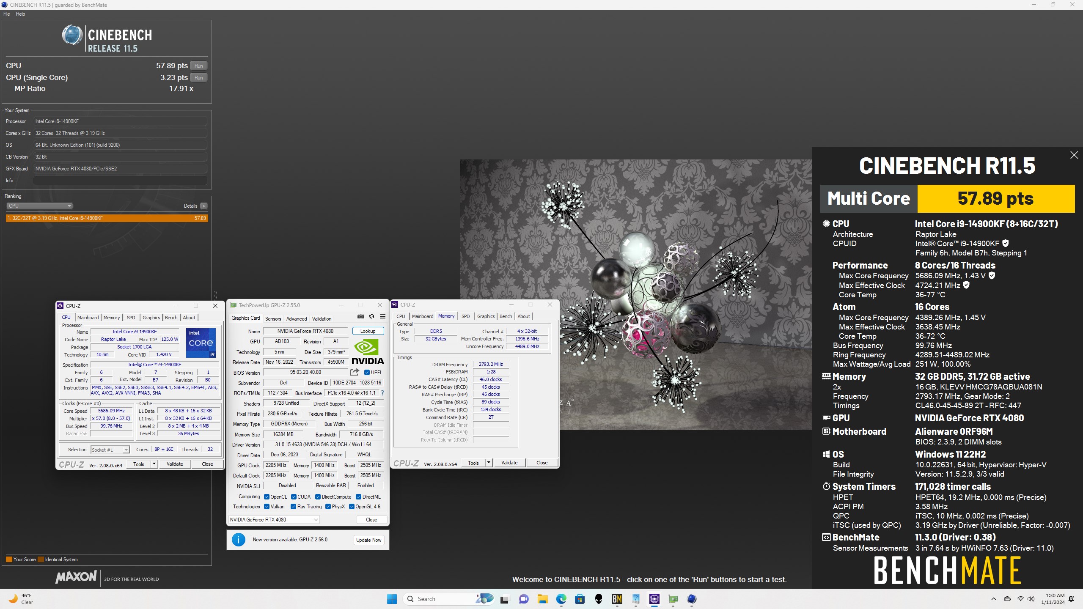This screenshot has width=1083, height=609.
Task: Run the CPU Single Core benchmark
Action: 199,77
